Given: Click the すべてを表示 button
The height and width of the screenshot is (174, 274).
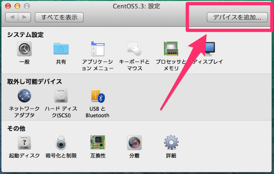Looking at the screenshot, I should [59, 17].
